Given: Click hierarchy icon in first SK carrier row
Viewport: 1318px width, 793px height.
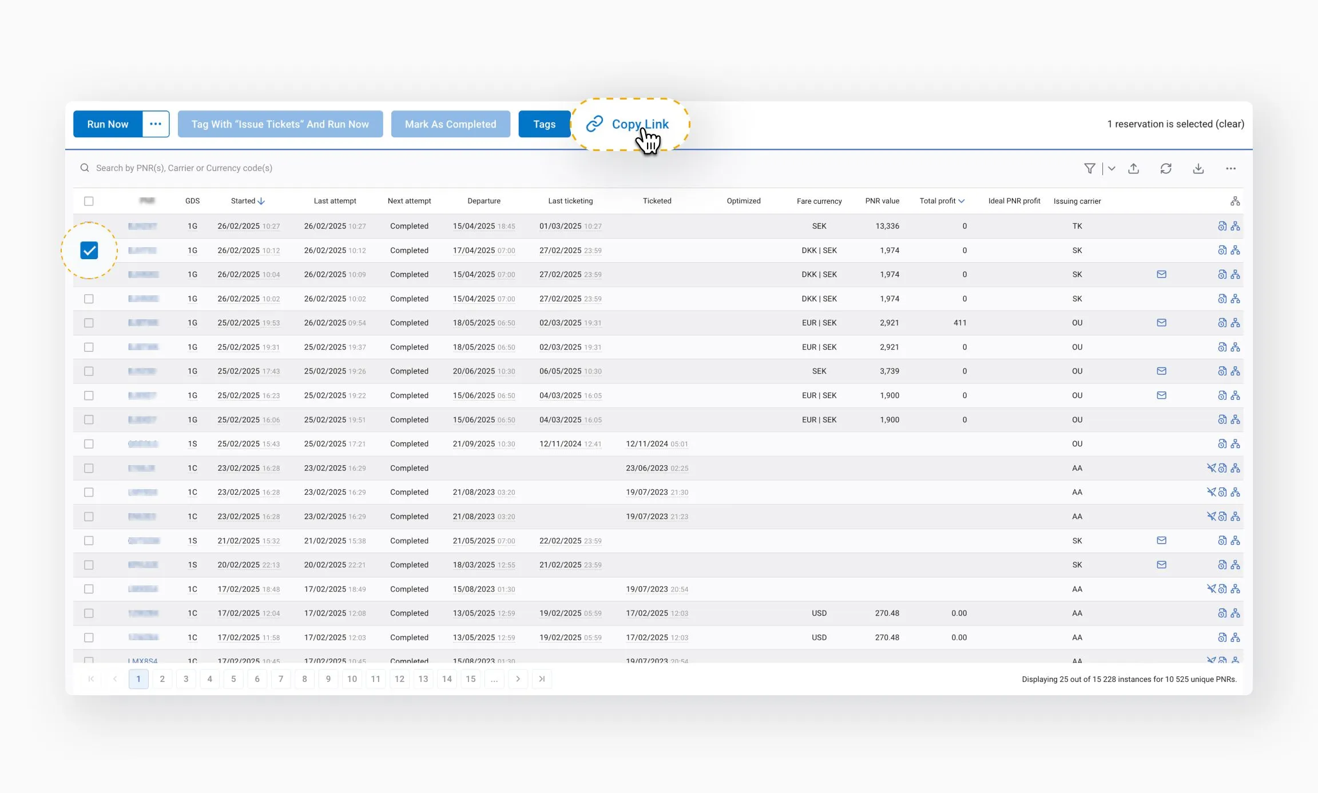Looking at the screenshot, I should click(1236, 250).
